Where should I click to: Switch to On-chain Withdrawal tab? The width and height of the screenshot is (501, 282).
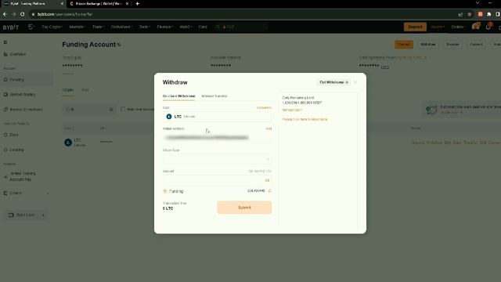pyautogui.click(x=178, y=96)
